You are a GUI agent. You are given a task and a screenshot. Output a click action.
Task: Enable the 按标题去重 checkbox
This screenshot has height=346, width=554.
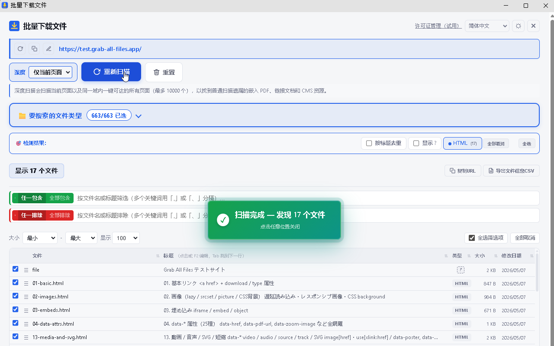point(369,143)
